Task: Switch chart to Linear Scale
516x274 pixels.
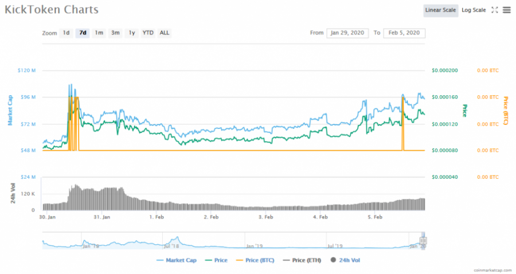Action: (x=440, y=10)
